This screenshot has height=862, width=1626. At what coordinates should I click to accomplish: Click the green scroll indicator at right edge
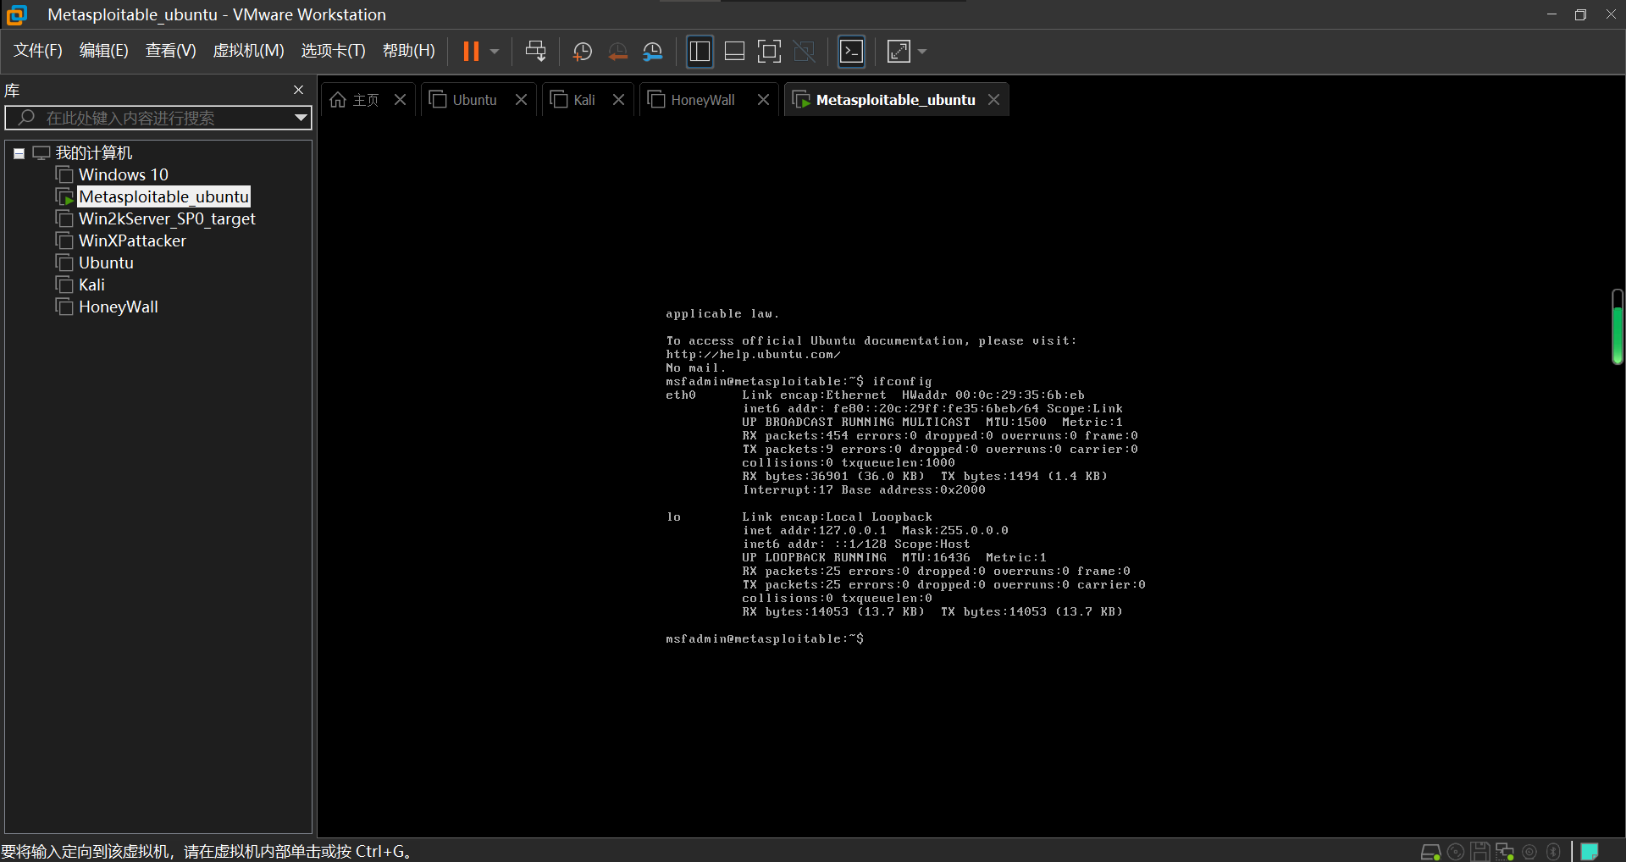[x=1618, y=327]
